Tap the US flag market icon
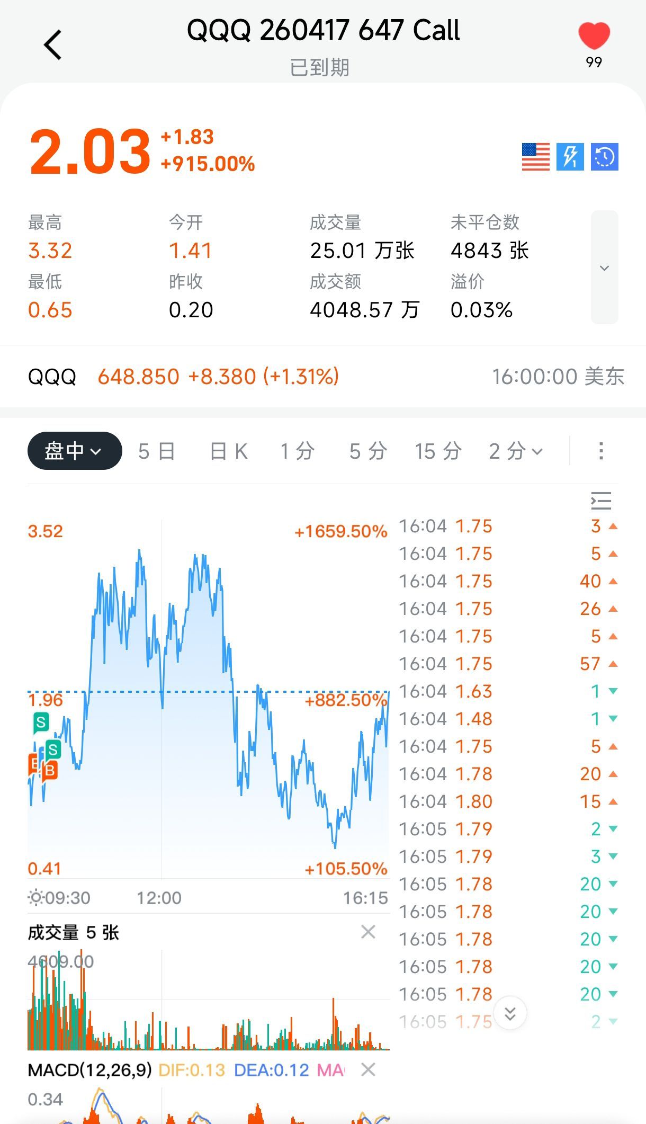The width and height of the screenshot is (646, 1124). pyautogui.click(x=535, y=157)
